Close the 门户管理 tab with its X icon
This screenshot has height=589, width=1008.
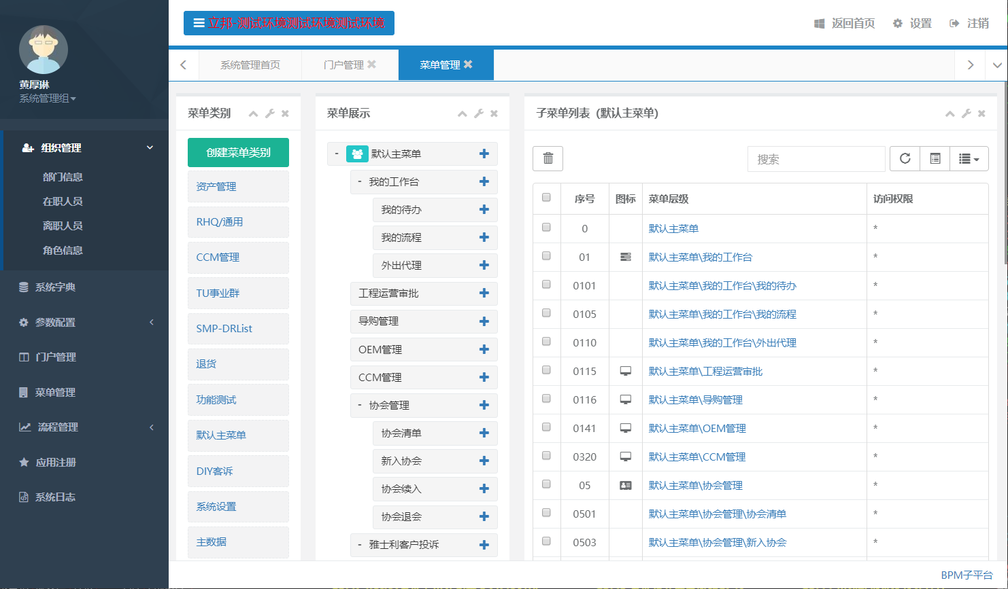(x=371, y=65)
